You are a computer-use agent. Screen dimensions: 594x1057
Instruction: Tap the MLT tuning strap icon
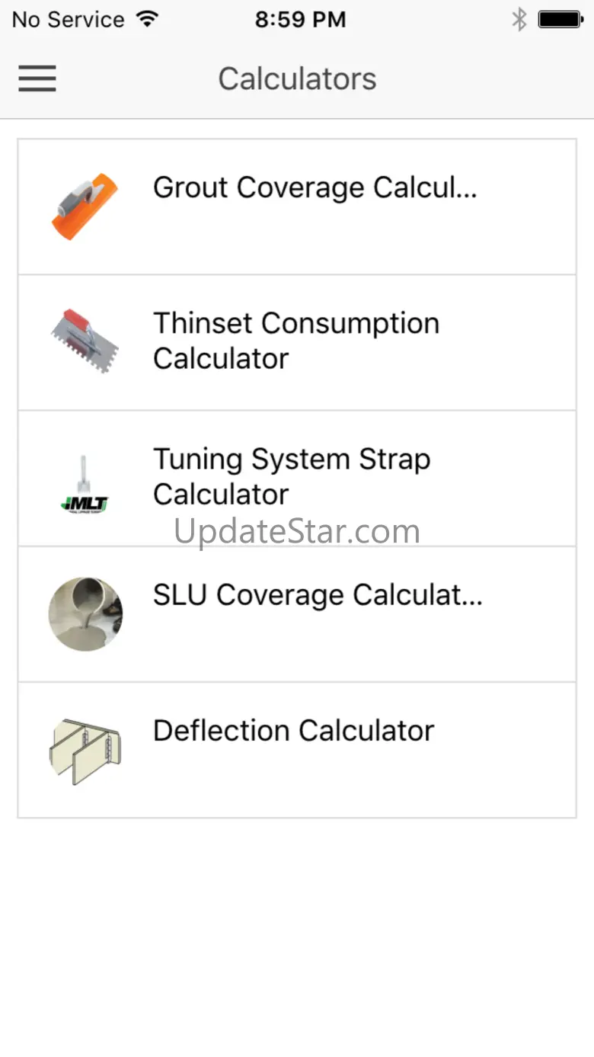pyautogui.click(x=85, y=485)
